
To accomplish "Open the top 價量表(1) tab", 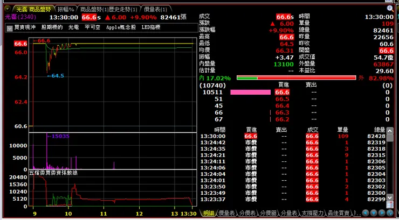I will click(x=155, y=9).
